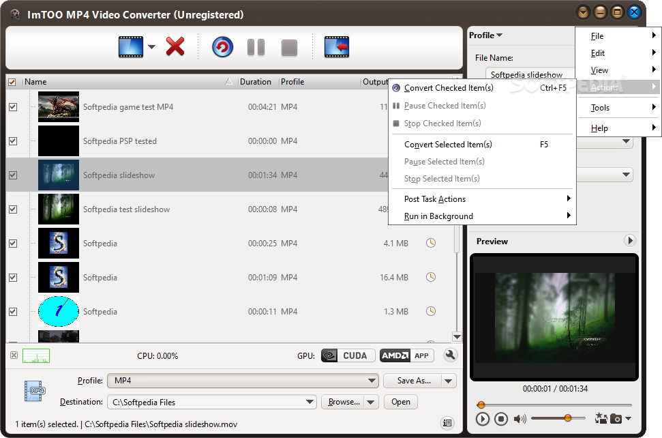Remove item with the red X icon
The height and width of the screenshot is (438, 662).
[x=175, y=46]
